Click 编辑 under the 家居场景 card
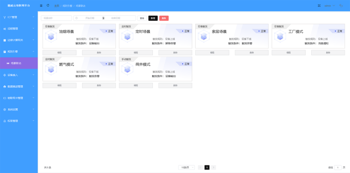The width and height of the screenshot is (350, 173). point(212,52)
